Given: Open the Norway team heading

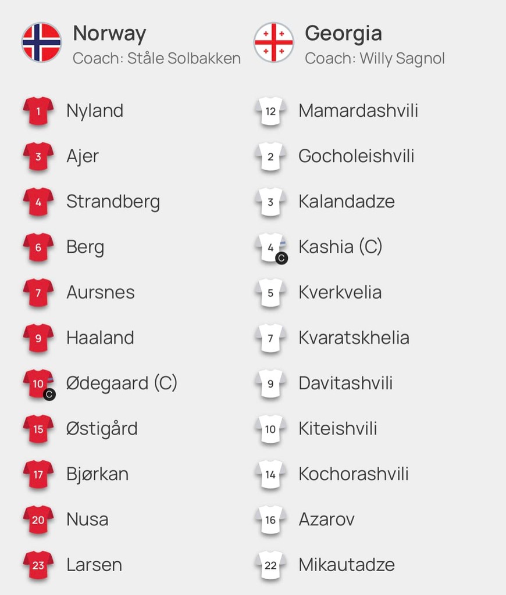Looking at the screenshot, I should [x=109, y=34].
